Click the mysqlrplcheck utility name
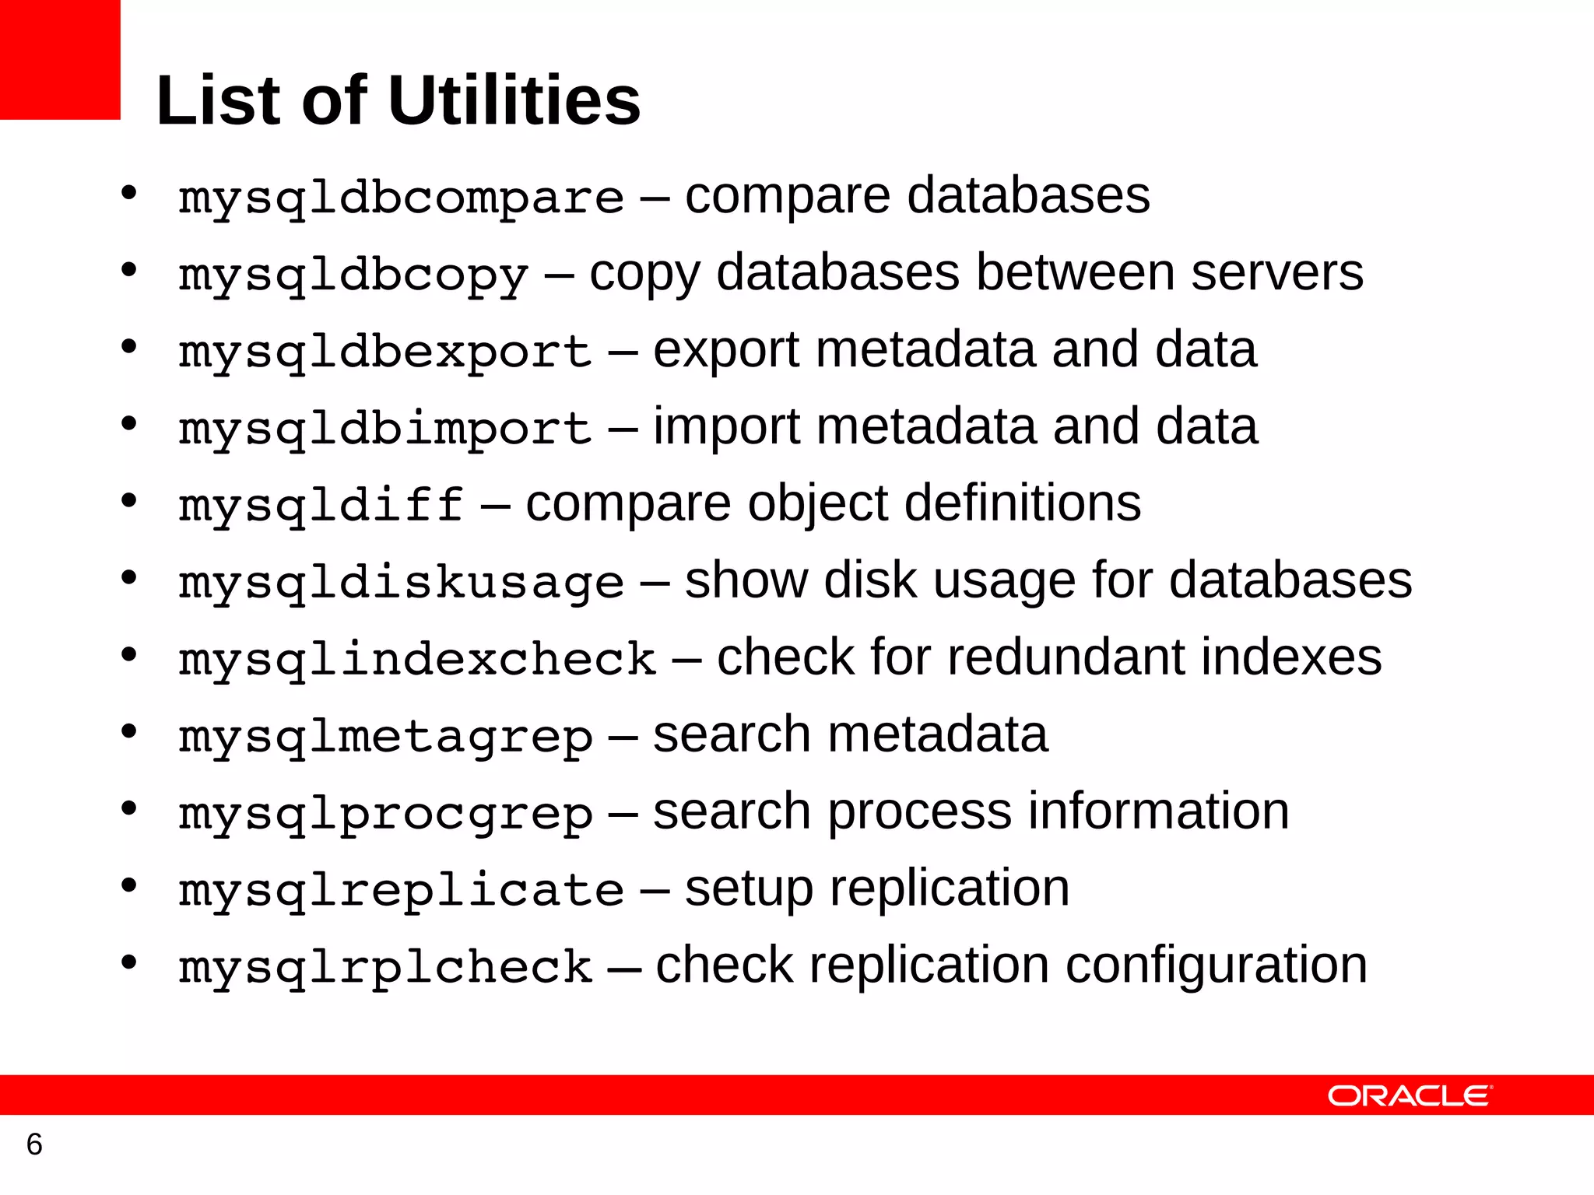Viewport: 1594px width, 1195px height. [x=385, y=969]
